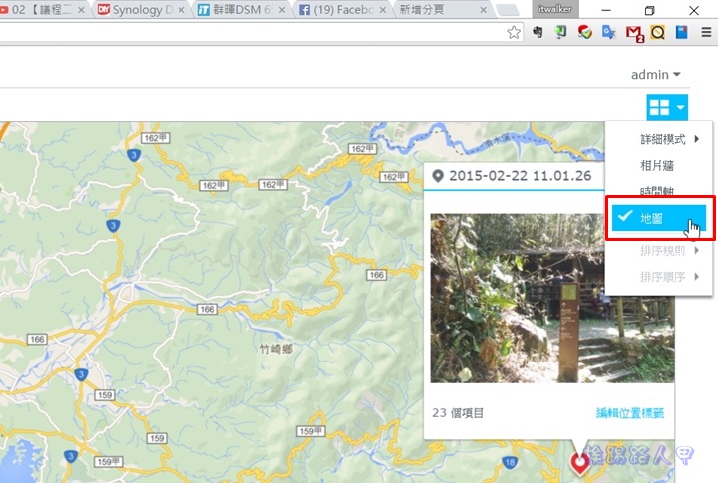This screenshot has height=483, width=718.
Task: Select the checked 地圖 map option
Action: (x=659, y=218)
